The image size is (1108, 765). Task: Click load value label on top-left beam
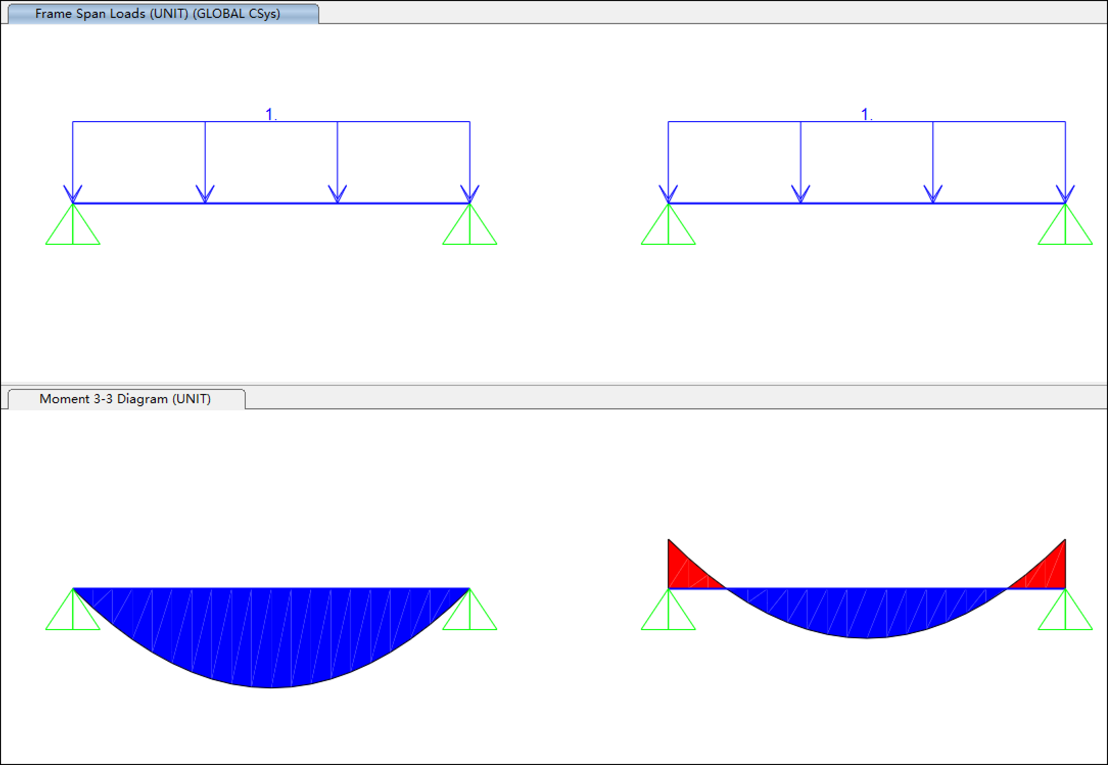tap(271, 114)
